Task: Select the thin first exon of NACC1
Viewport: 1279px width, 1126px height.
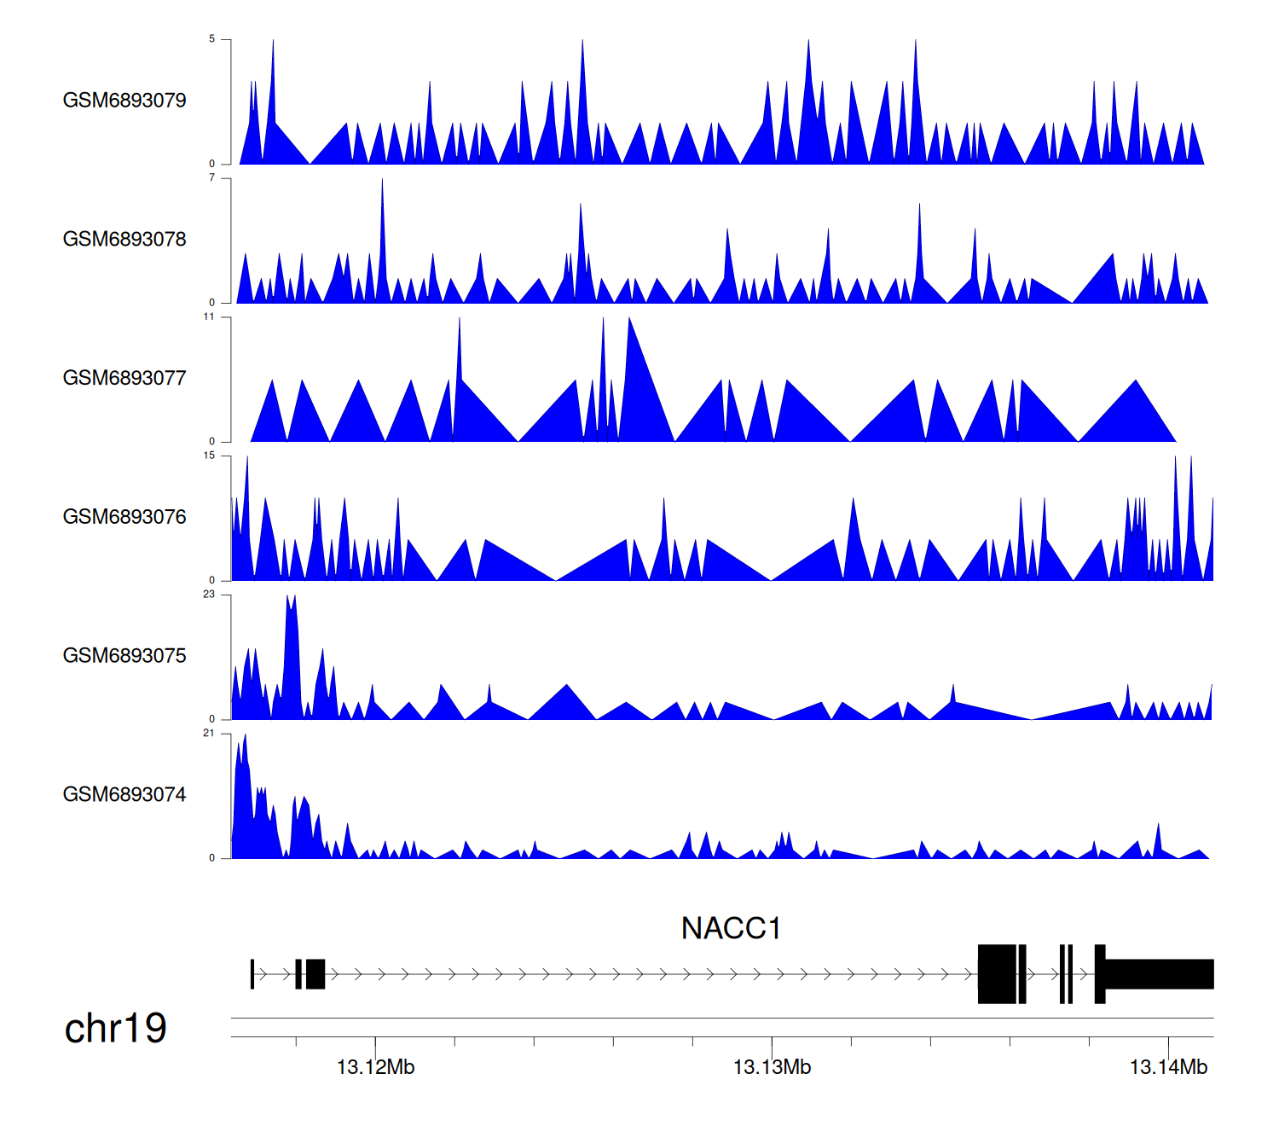Action: coord(252,974)
